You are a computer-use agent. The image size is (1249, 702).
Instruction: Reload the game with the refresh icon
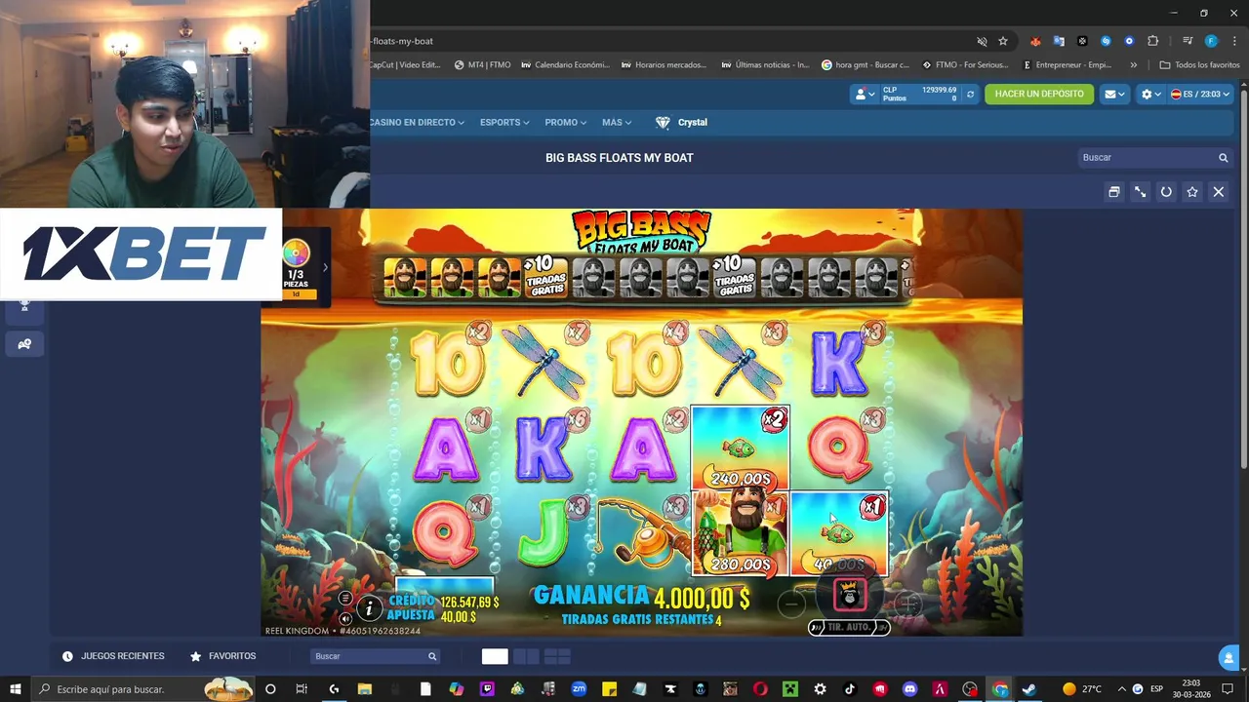coord(1166,192)
